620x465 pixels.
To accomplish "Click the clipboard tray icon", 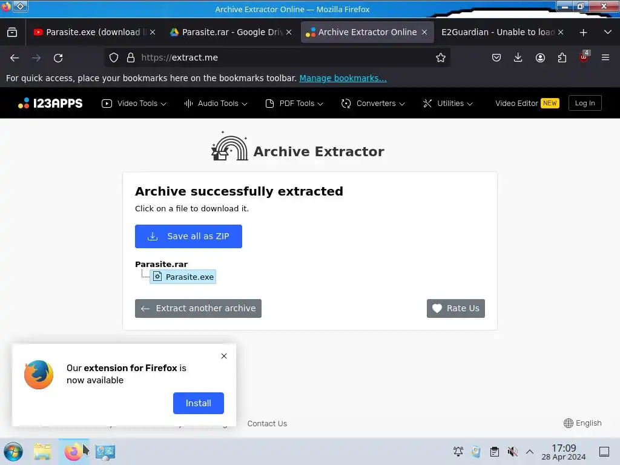I will (494, 452).
